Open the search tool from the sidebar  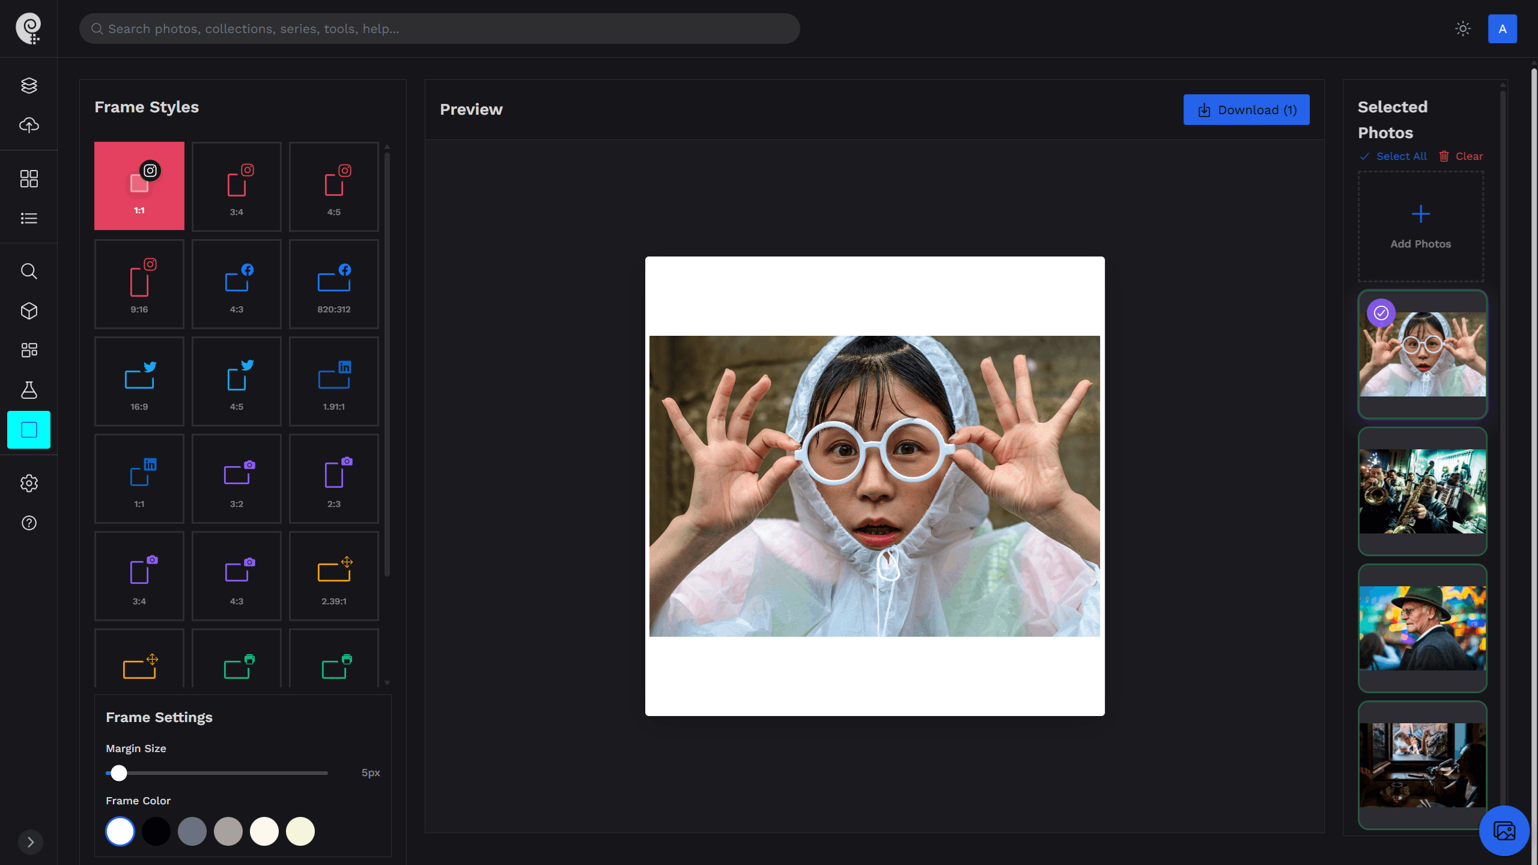coord(29,271)
